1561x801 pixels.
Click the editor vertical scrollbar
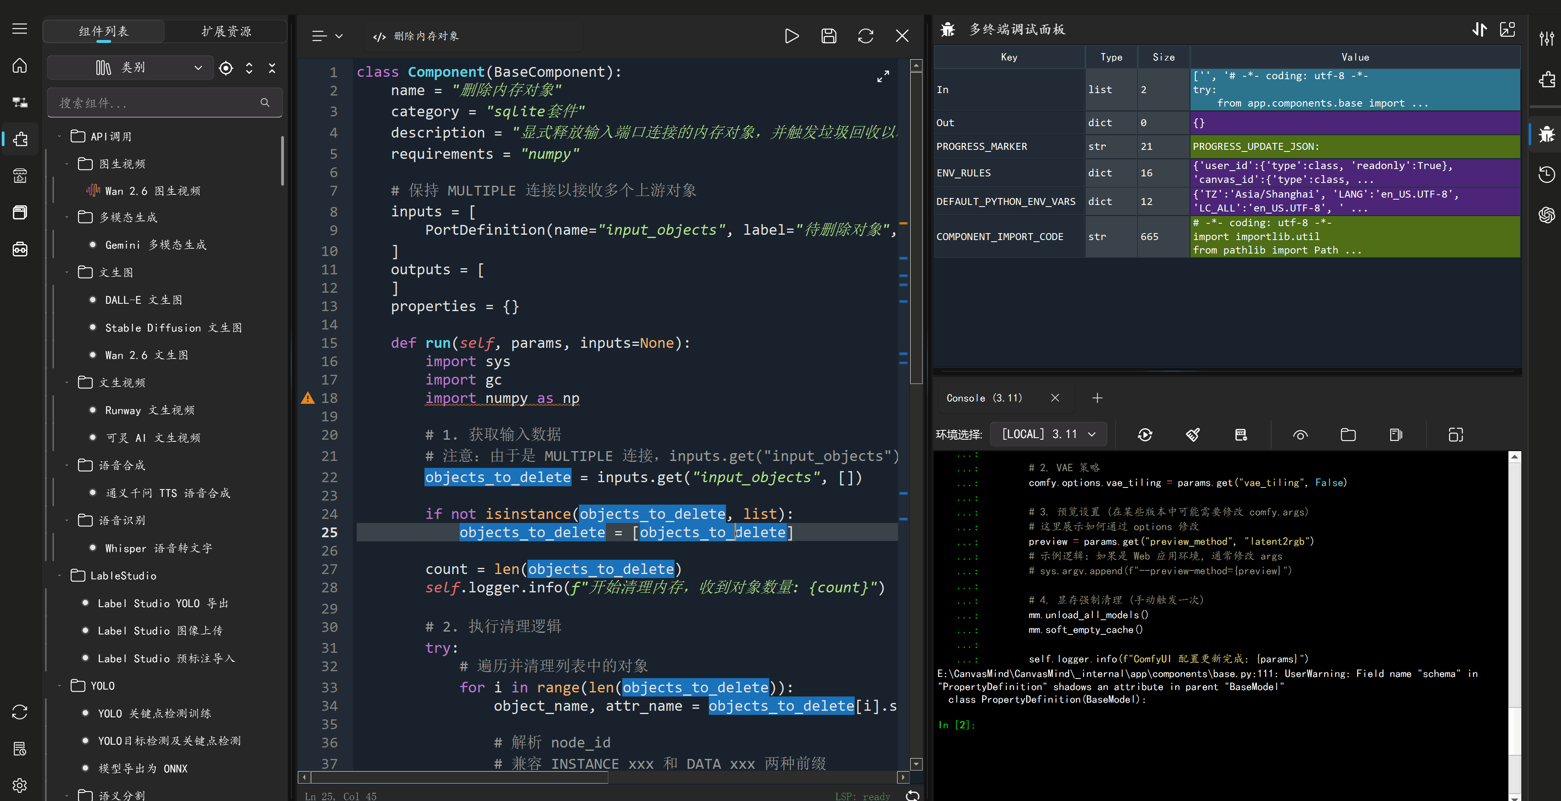pyautogui.click(x=916, y=228)
